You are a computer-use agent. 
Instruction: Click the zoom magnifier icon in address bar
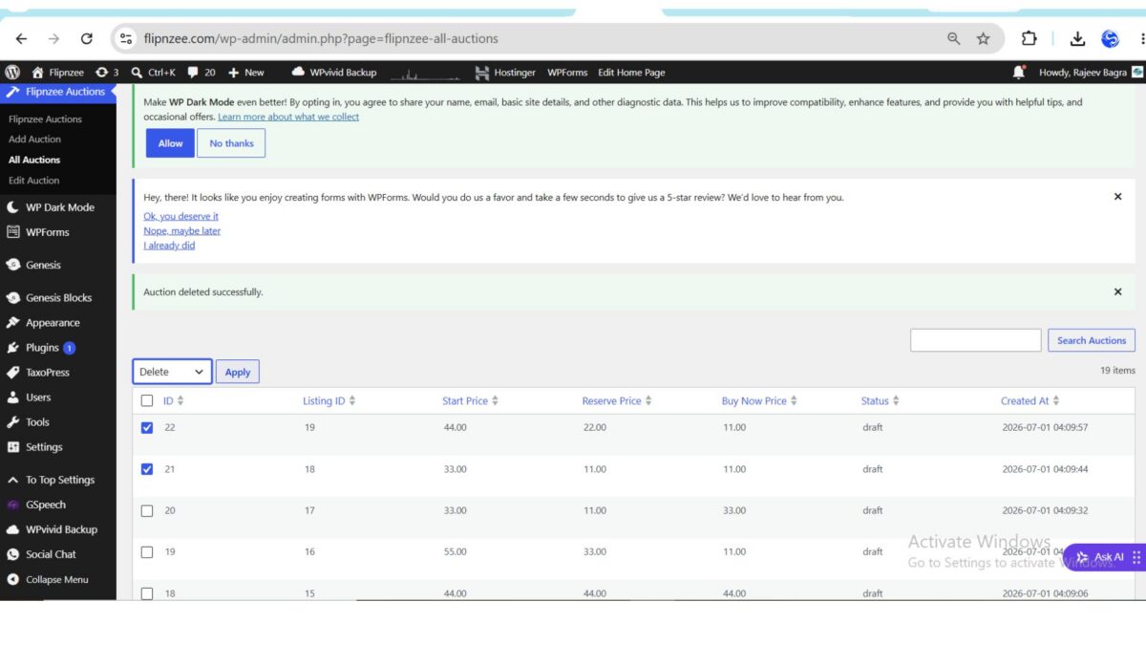click(x=953, y=39)
